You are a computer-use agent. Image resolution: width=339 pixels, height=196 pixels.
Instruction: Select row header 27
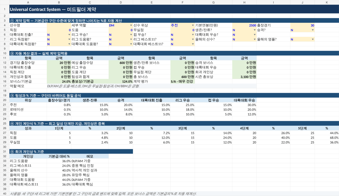point(5,133)
